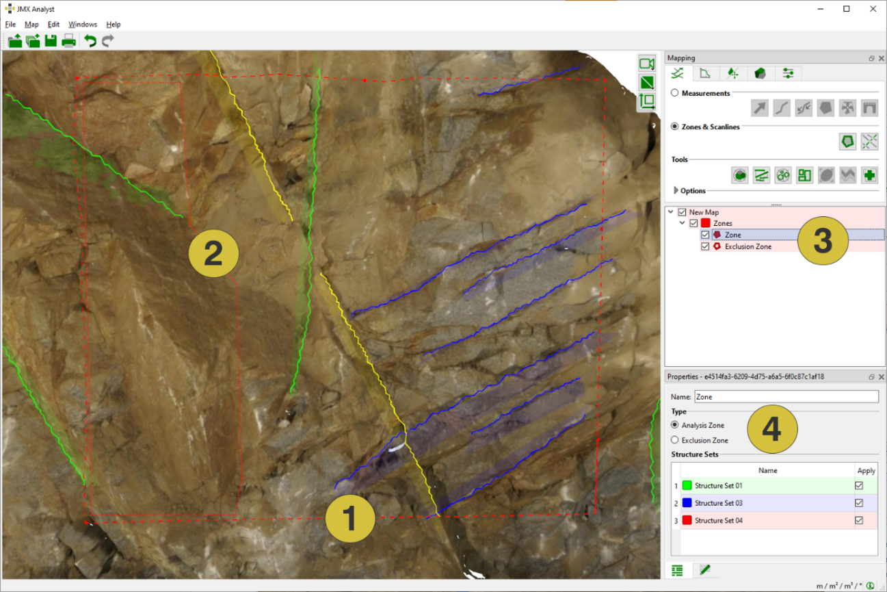The width and height of the screenshot is (887, 592).
Task: Close the Properties panel
Action: [881, 377]
